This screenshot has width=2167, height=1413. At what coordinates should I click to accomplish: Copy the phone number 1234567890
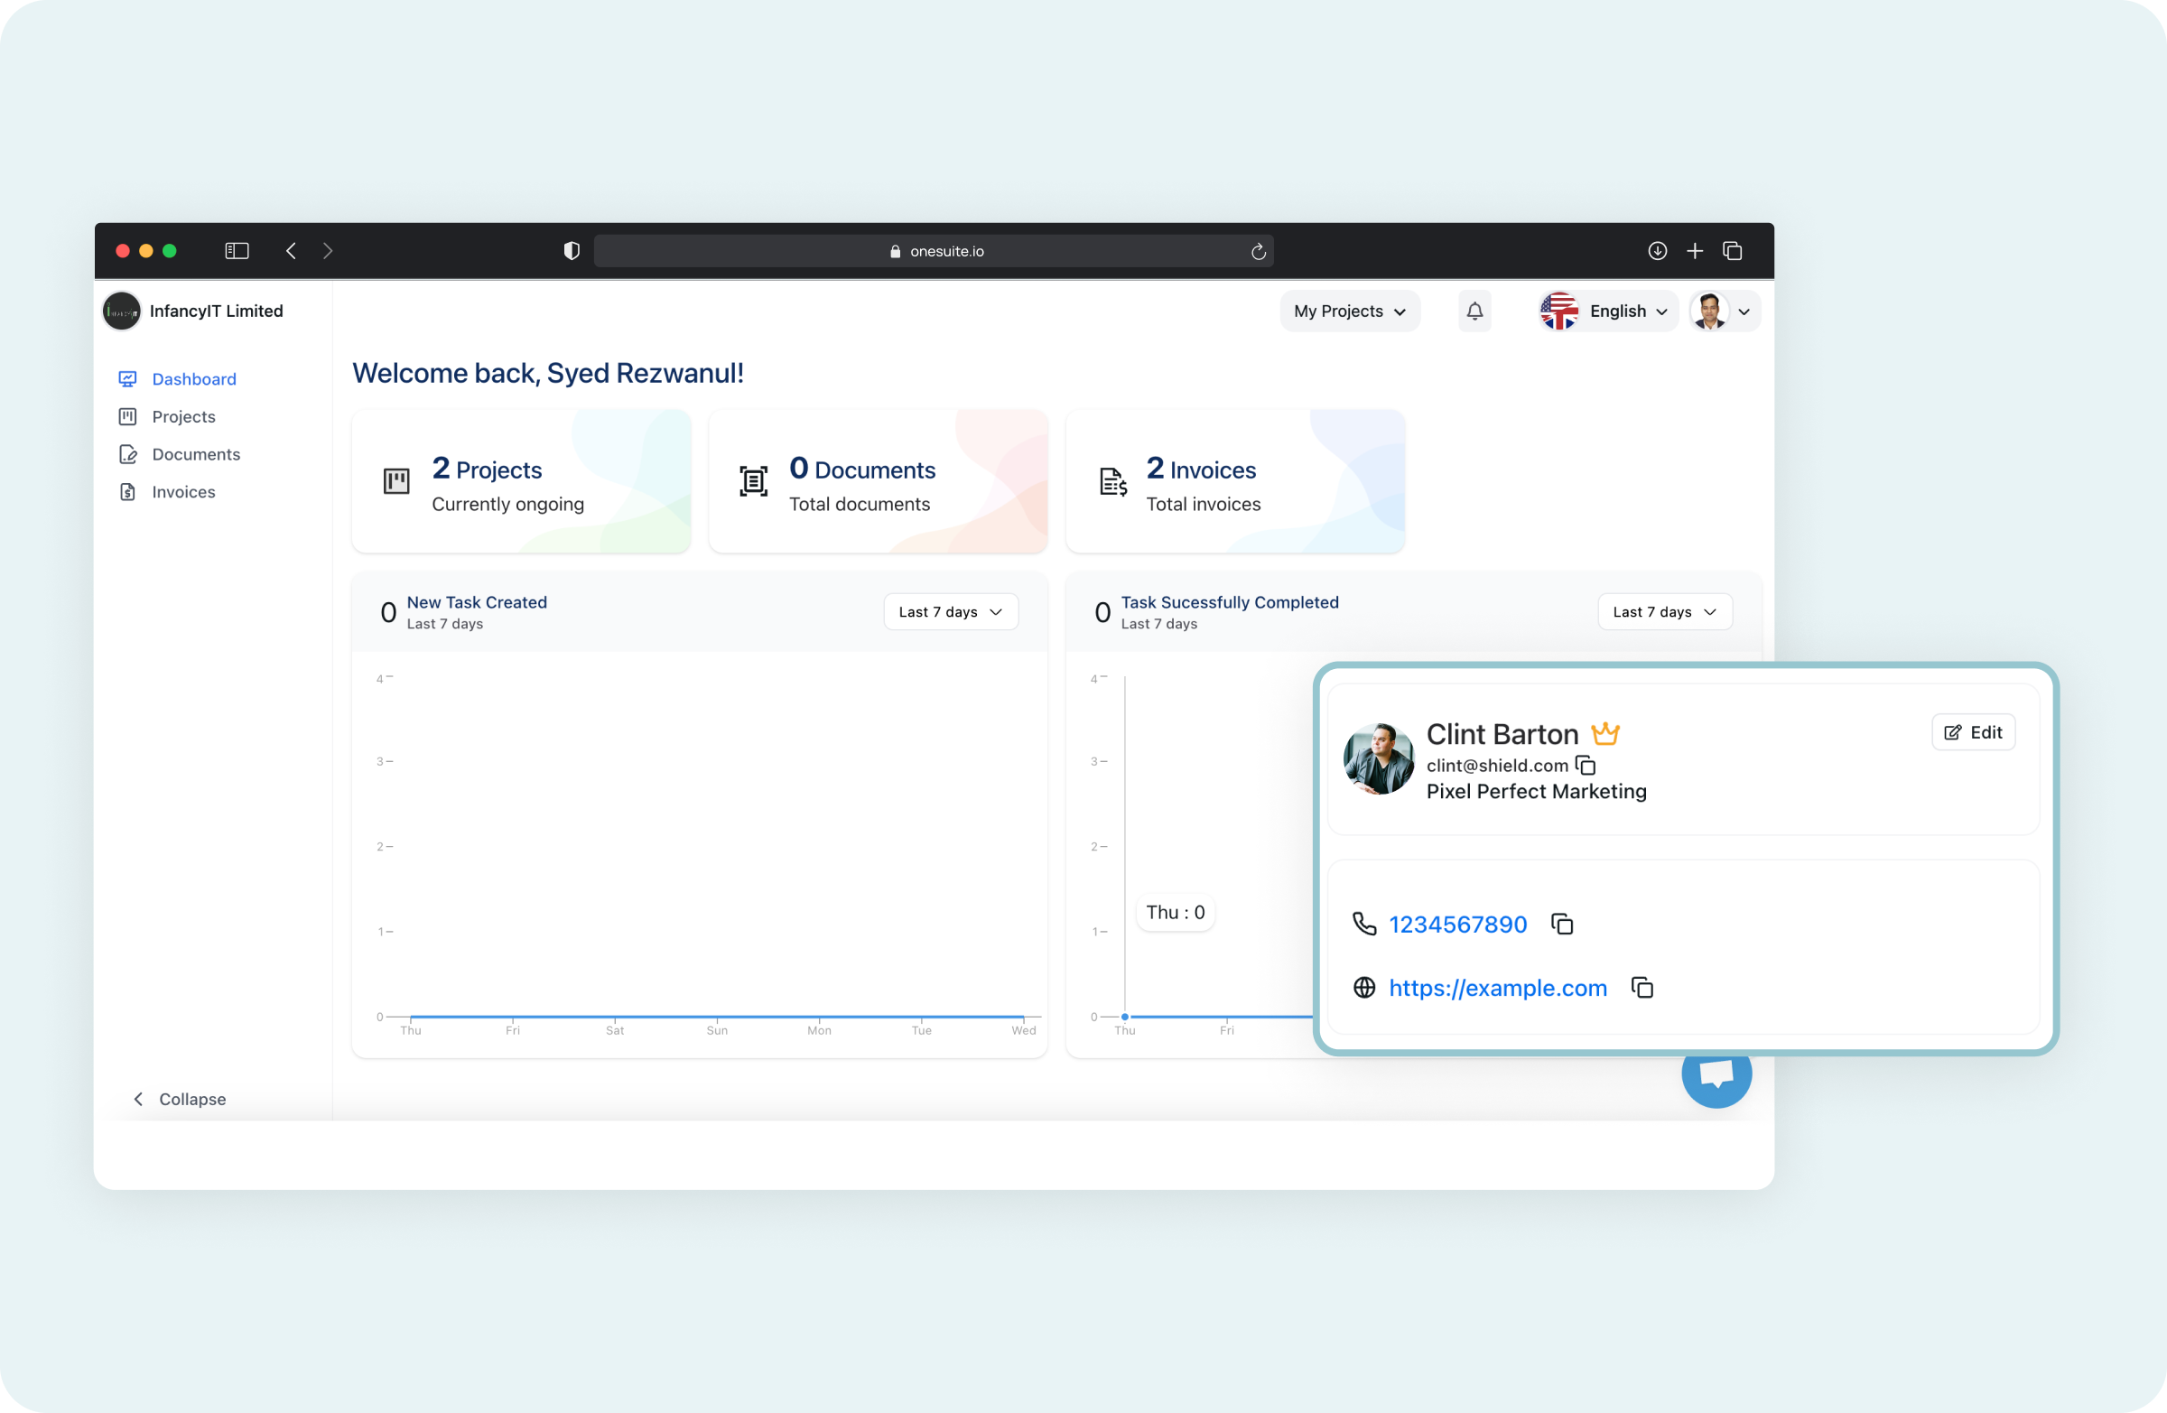pos(1561,925)
